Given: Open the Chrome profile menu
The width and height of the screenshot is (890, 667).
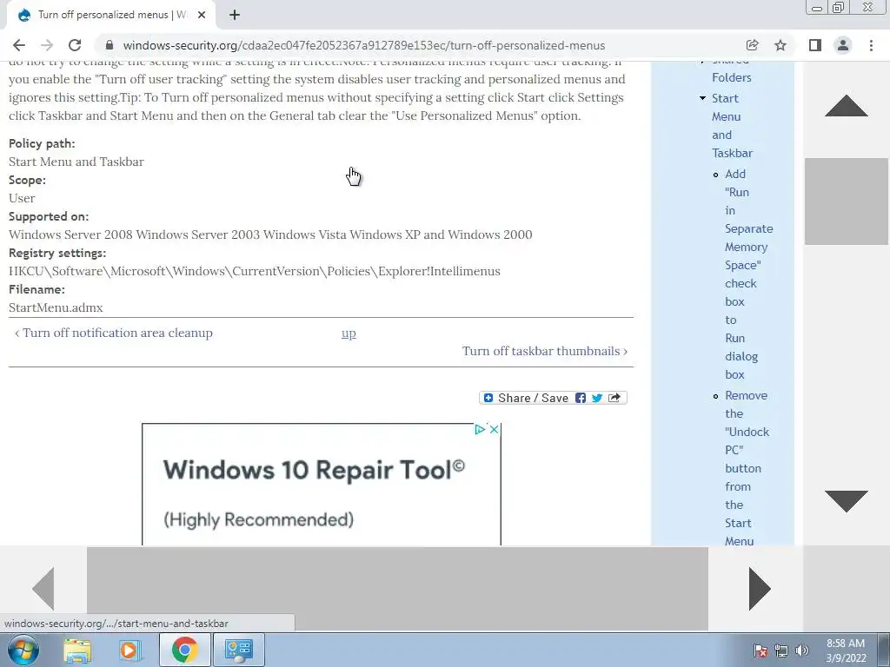Looking at the screenshot, I should (x=843, y=45).
